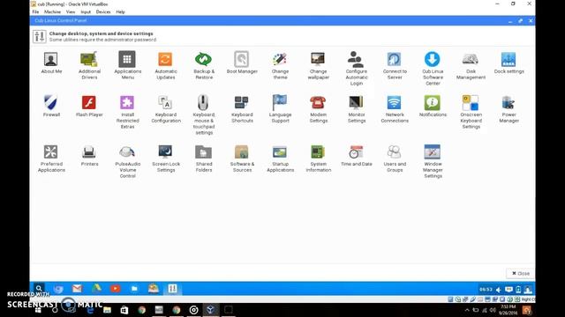
Task: Open Connect to Server
Action: click(x=395, y=65)
